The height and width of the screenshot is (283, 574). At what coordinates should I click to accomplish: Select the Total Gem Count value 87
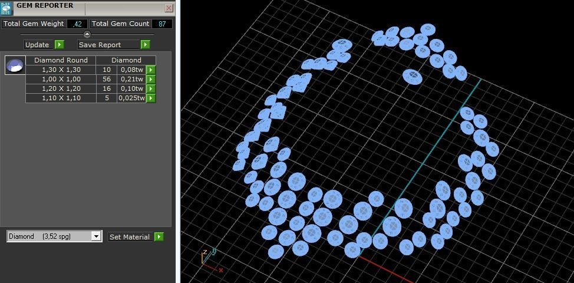click(x=162, y=24)
